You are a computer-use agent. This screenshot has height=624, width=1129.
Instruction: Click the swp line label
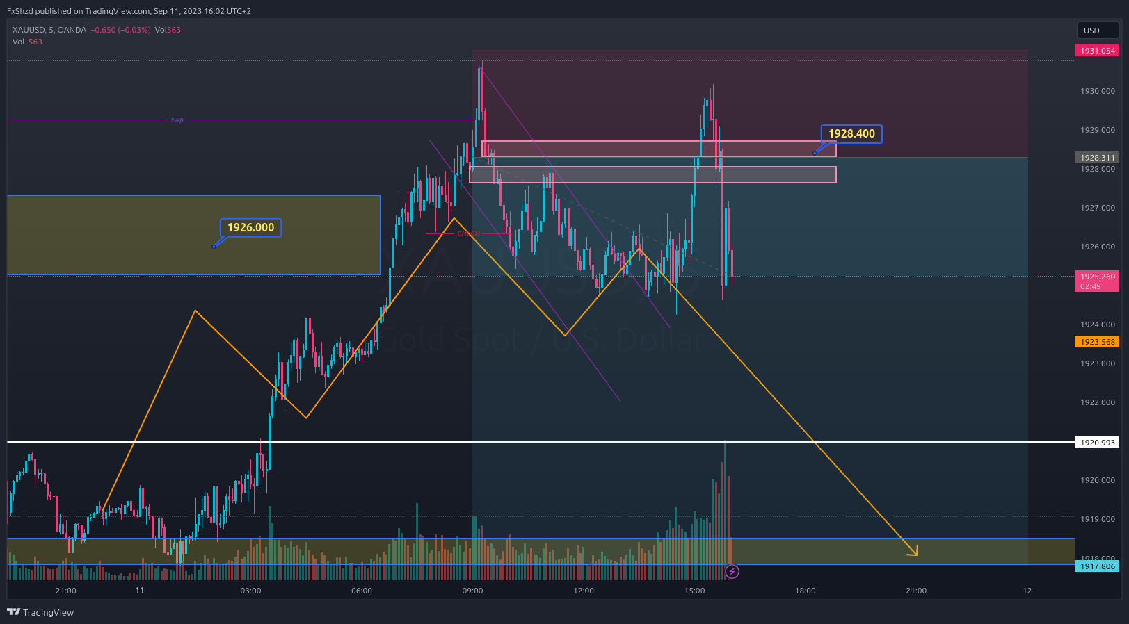click(x=177, y=120)
